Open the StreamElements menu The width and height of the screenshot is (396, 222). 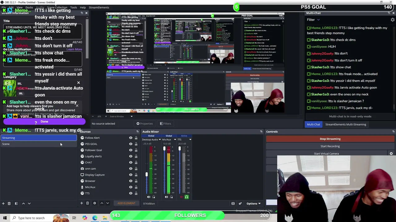pos(99,7)
